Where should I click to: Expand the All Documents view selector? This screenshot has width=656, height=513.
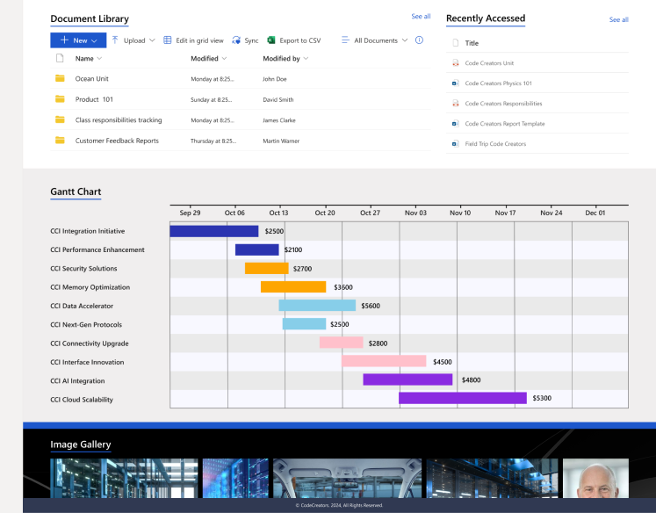(x=404, y=40)
